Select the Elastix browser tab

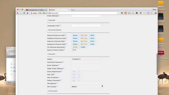point(59,10)
